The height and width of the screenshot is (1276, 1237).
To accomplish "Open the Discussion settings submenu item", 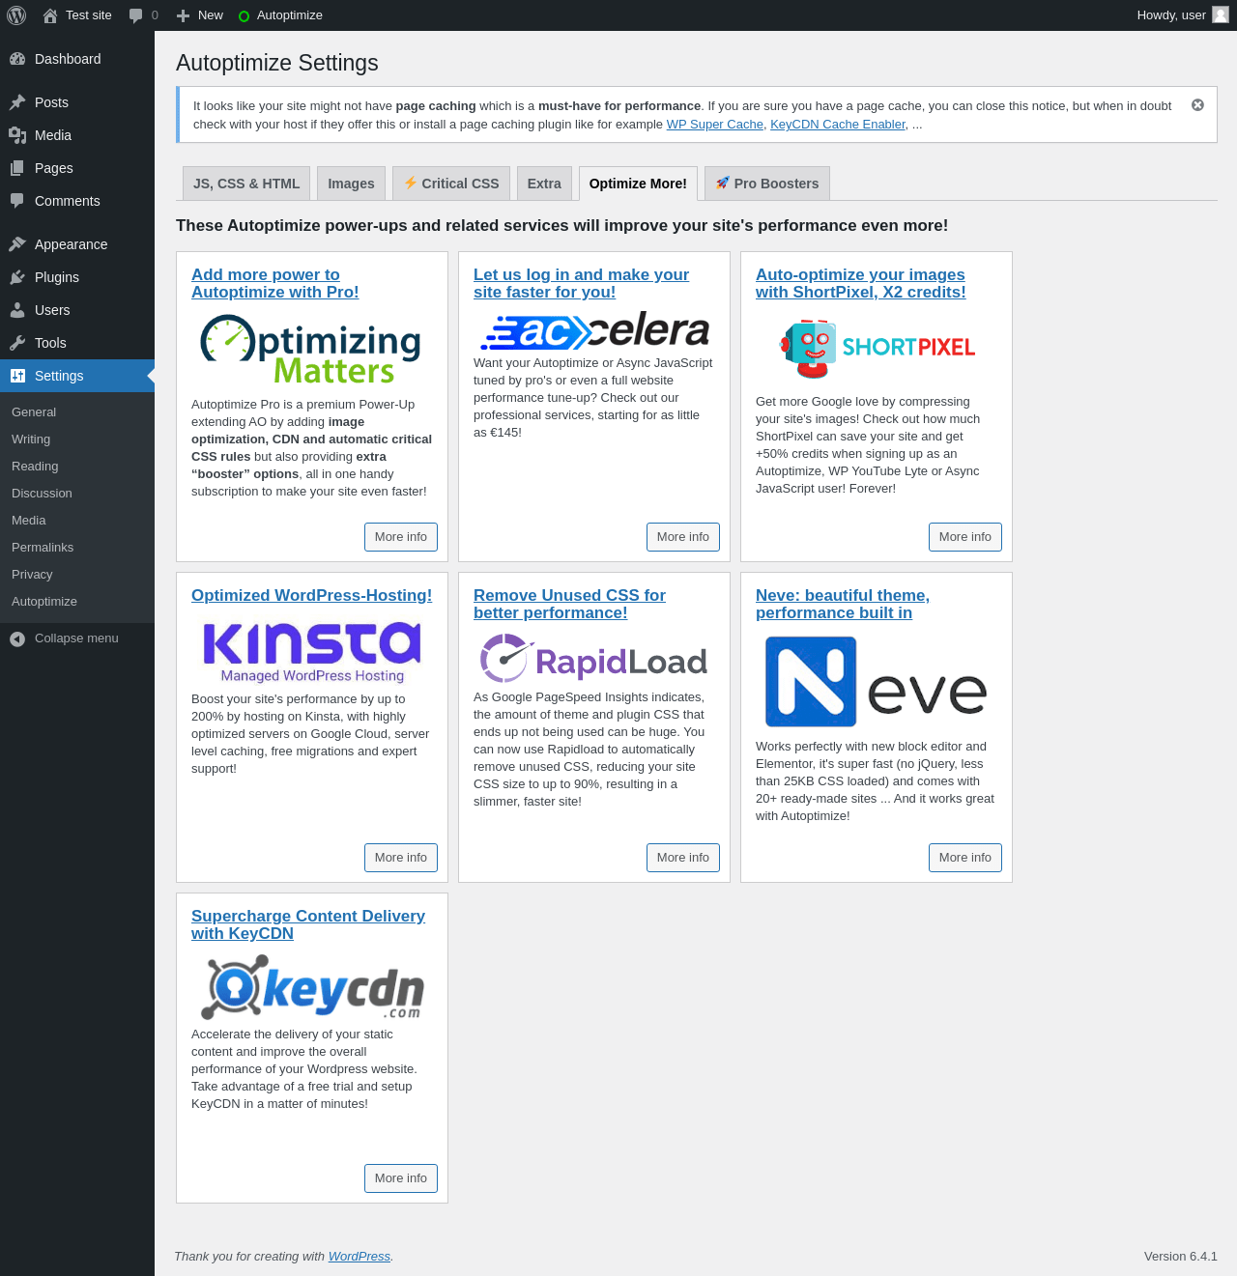I will tap(42, 494).
